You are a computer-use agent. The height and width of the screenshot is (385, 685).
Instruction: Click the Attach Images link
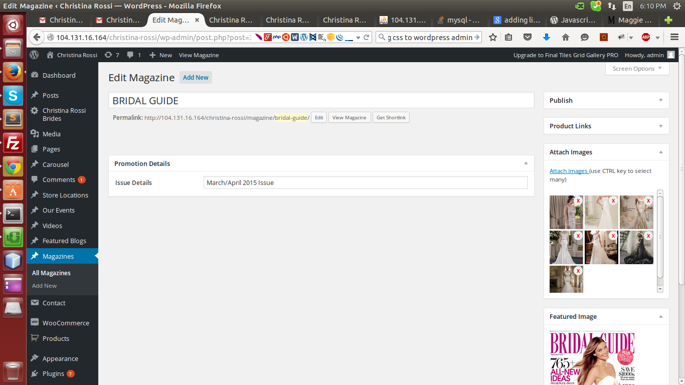[x=569, y=171]
